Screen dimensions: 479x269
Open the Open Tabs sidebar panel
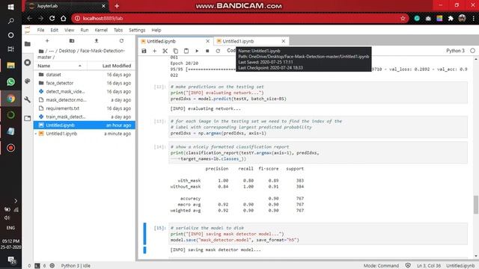[28, 118]
